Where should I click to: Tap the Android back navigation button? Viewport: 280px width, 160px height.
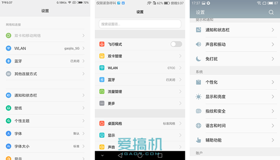tap(120, 156)
